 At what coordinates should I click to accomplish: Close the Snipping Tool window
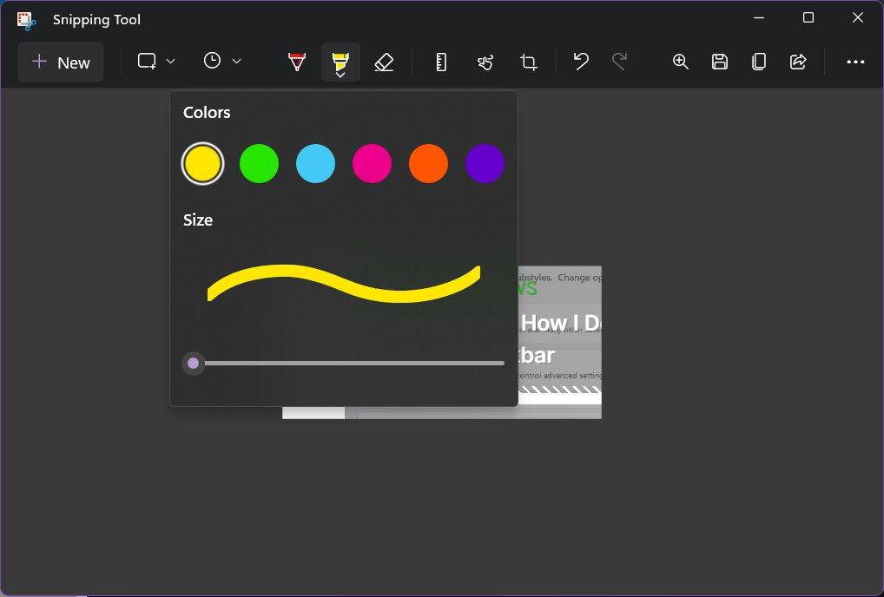(857, 18)
